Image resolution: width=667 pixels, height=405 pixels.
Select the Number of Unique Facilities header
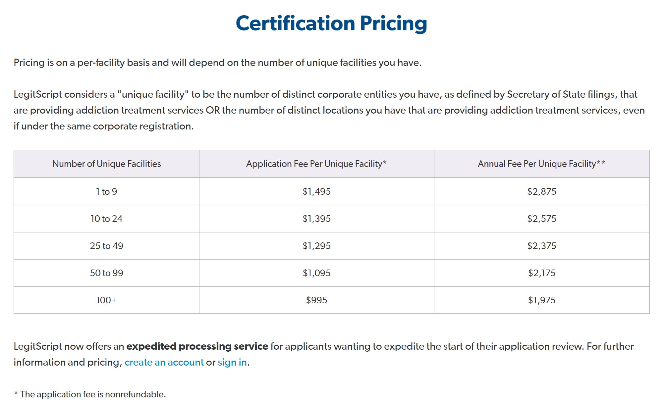[106, 164]
